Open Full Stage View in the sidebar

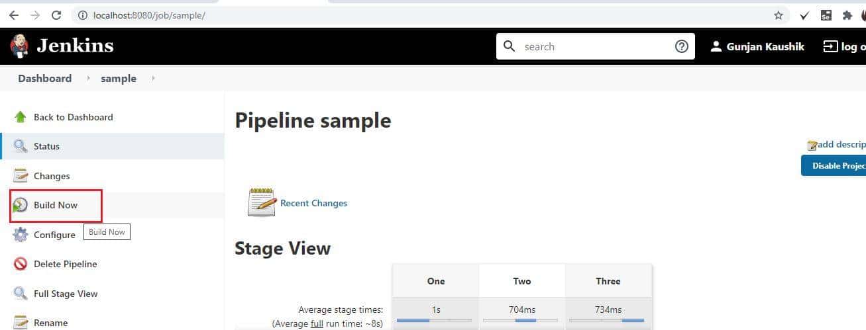coord(112,294)
